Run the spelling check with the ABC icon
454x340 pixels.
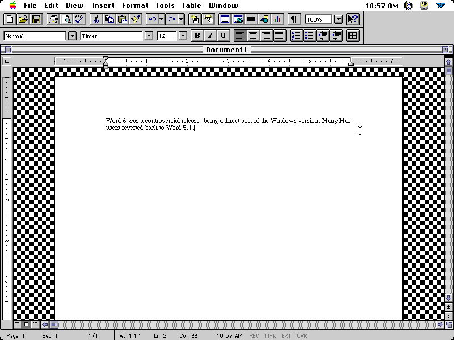(x=79, y=19)
